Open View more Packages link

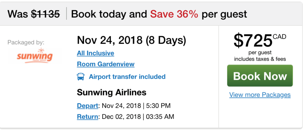tap(260, 95)
